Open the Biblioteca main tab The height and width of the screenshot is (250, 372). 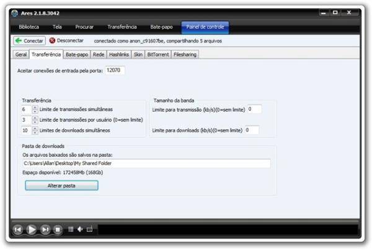click(x=29, y=27)
